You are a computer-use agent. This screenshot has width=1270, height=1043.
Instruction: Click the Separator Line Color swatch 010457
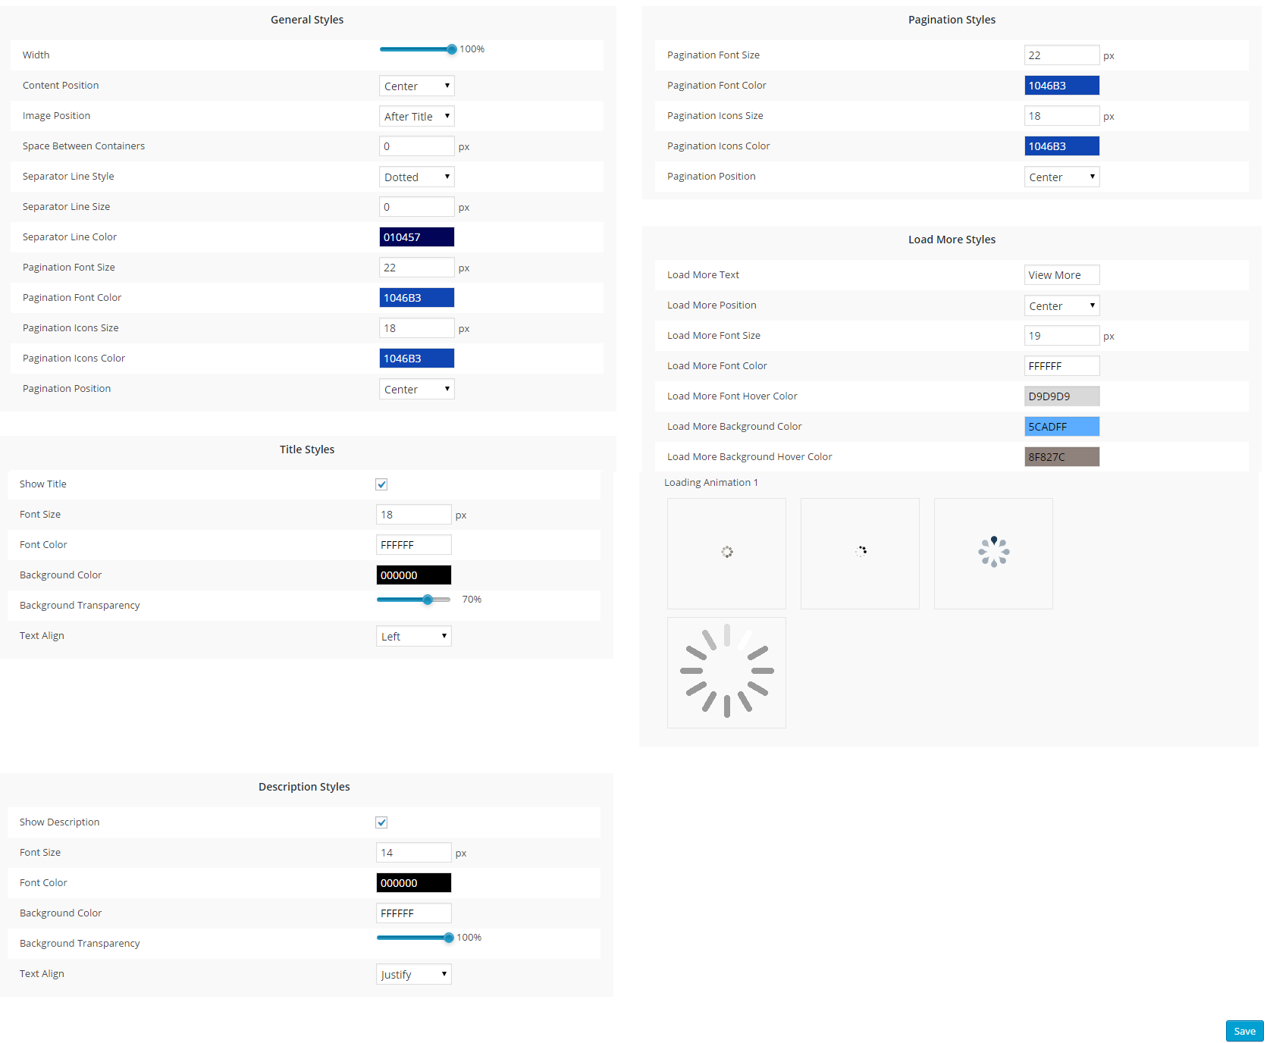[416, 237]
